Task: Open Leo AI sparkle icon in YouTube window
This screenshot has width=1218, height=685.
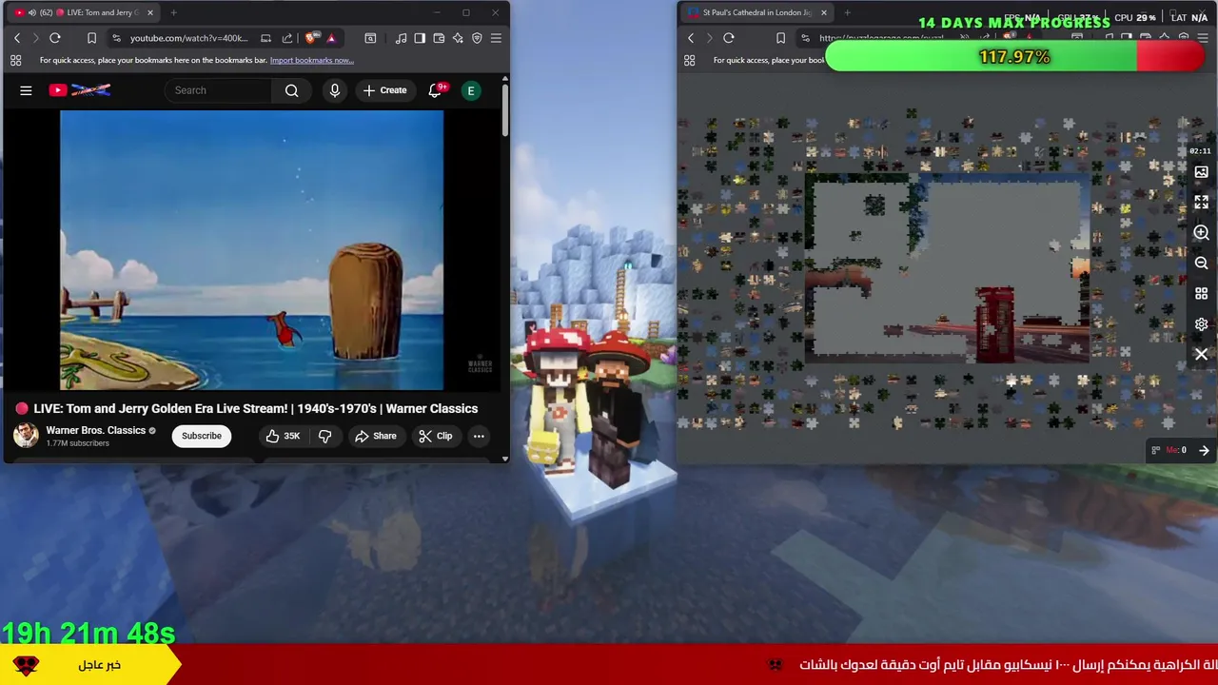Action: (x=458, y=38)
